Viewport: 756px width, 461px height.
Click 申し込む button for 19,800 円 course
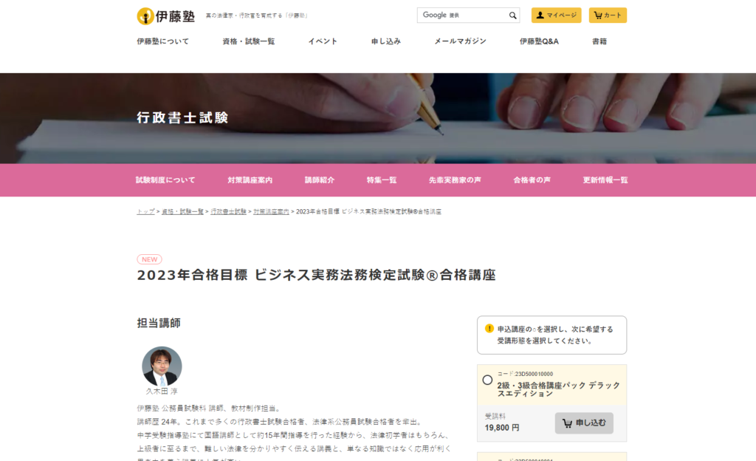[584, 423]
